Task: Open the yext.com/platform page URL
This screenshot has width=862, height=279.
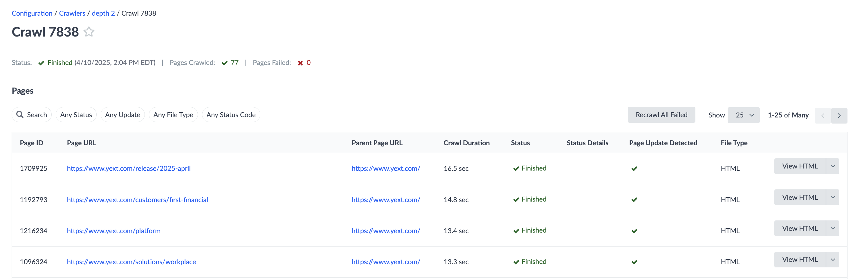Action: [114, 231]
